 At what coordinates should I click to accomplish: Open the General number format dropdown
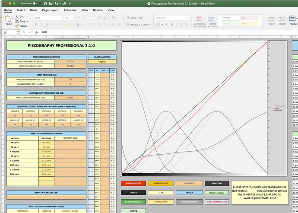point(187,18)
